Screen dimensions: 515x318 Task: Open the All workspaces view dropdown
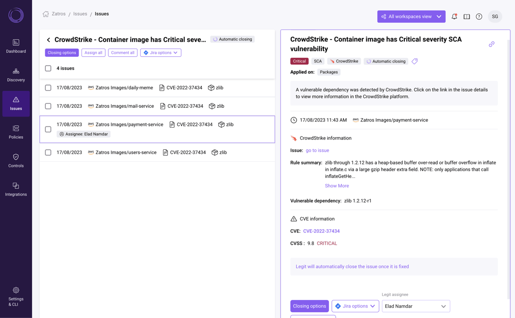coord(411,16)
